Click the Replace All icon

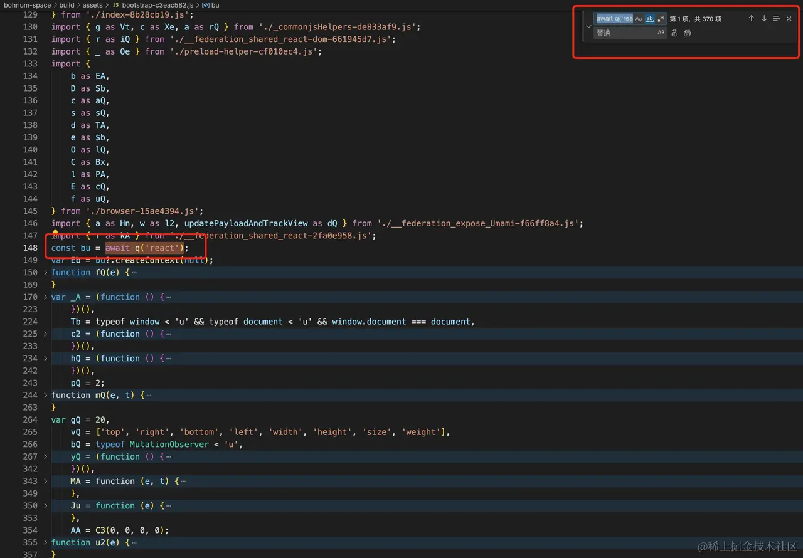pos(688,33)
